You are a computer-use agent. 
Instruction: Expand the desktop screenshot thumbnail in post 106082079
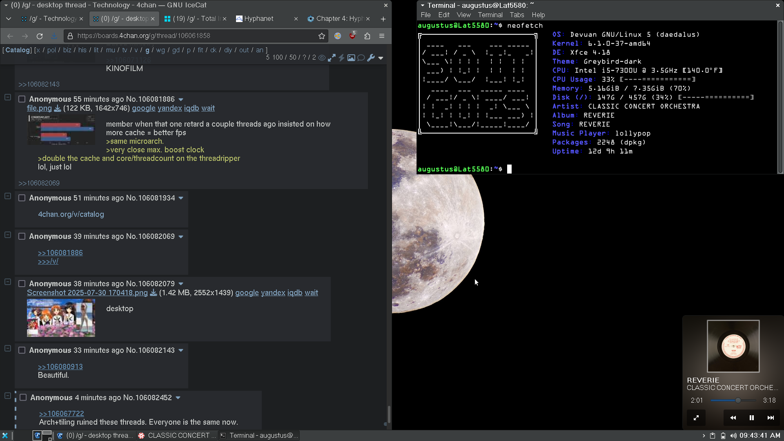click(61, 318)
